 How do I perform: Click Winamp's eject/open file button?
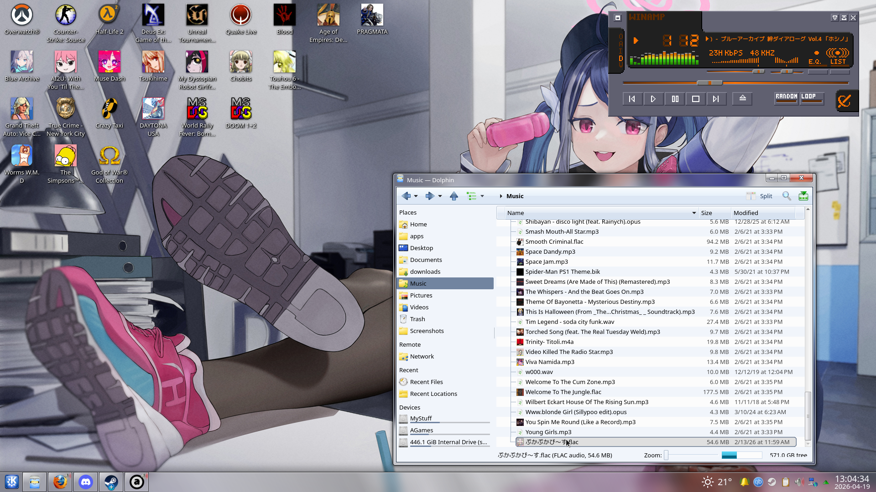(742, 98)
